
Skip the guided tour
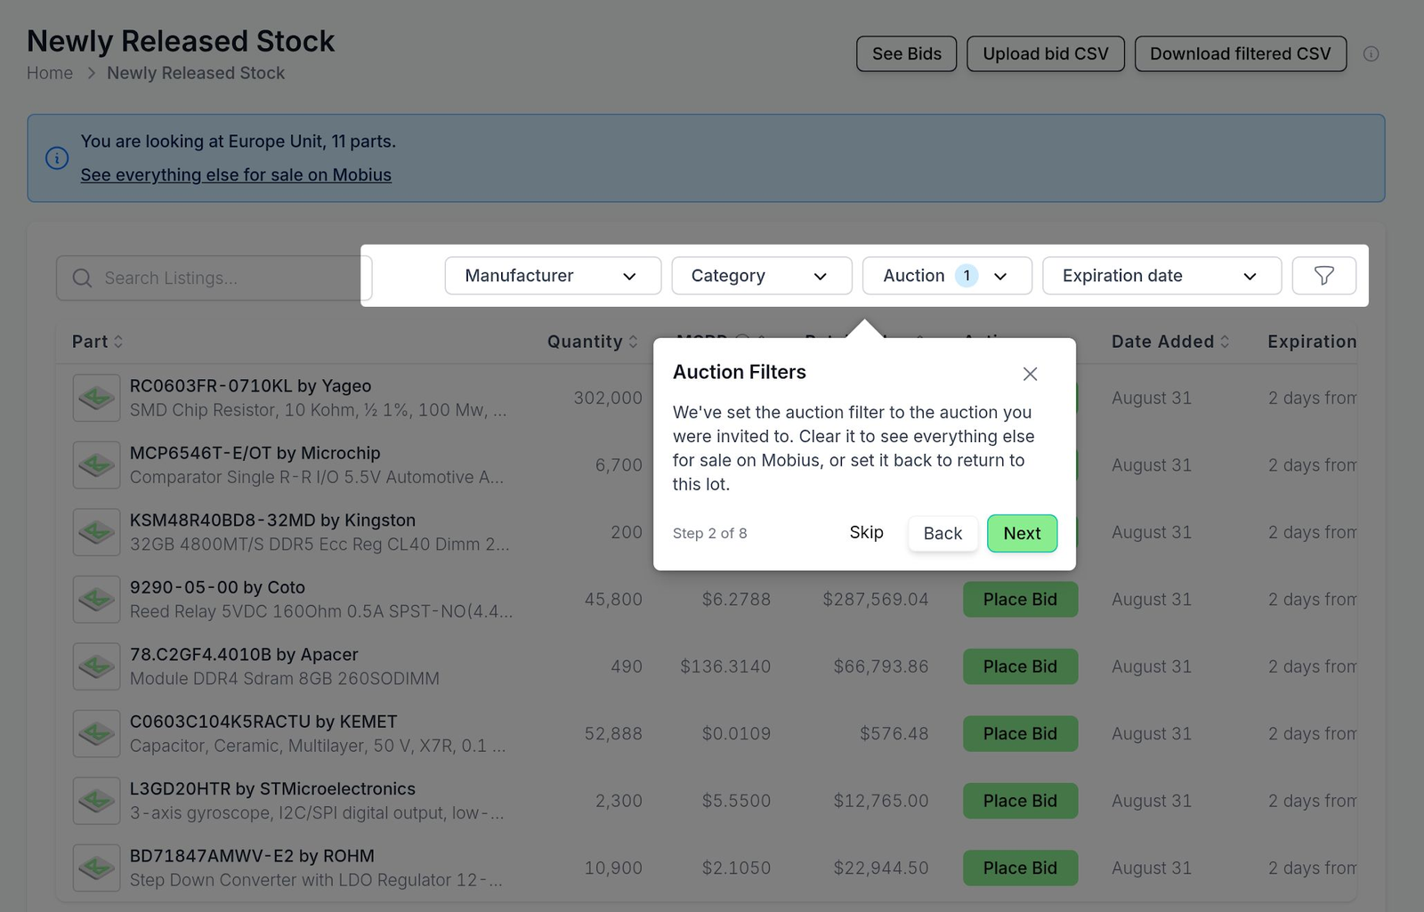click(x=866, y=532)
